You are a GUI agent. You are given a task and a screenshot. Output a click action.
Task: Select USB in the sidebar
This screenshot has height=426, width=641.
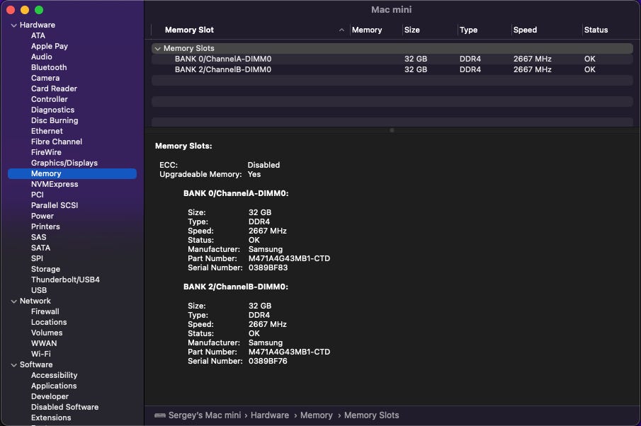39,290
